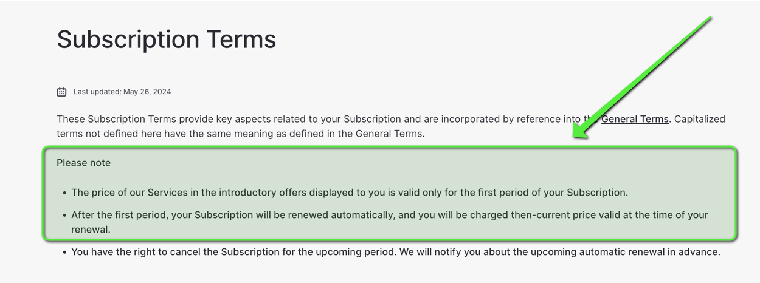
Task: Click the bullet about automatic Subscription renewal
Action: pyautogui.click(x=390, y=222)
